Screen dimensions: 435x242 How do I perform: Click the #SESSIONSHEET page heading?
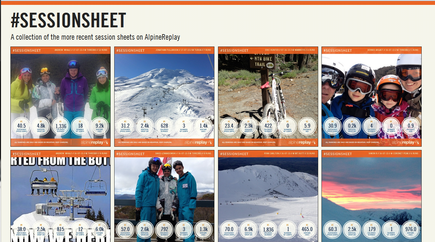(68, 20)
